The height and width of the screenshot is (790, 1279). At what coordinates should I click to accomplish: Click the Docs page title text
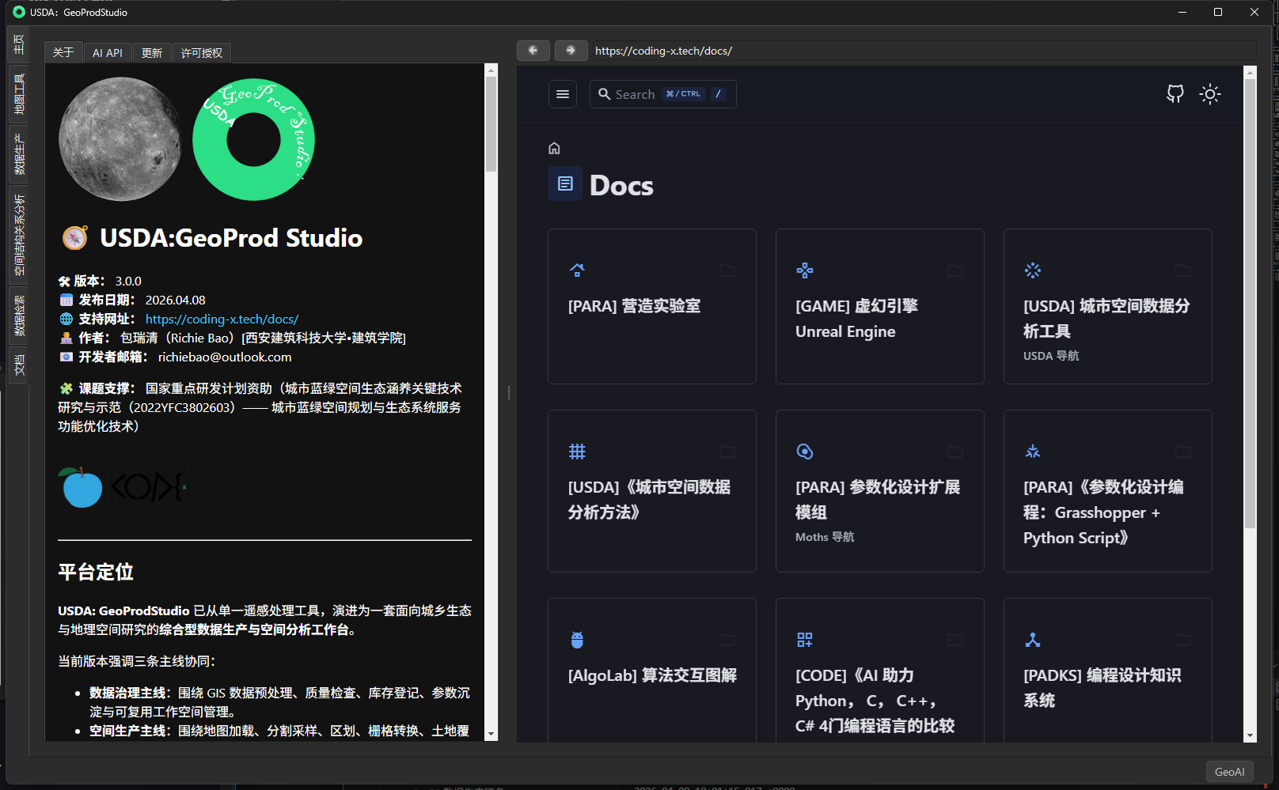click(x=621, y=186)
